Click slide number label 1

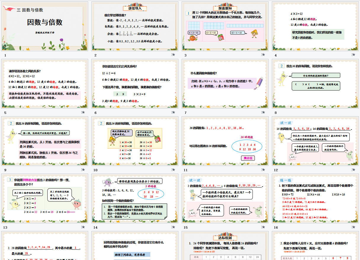coord(5,55)
